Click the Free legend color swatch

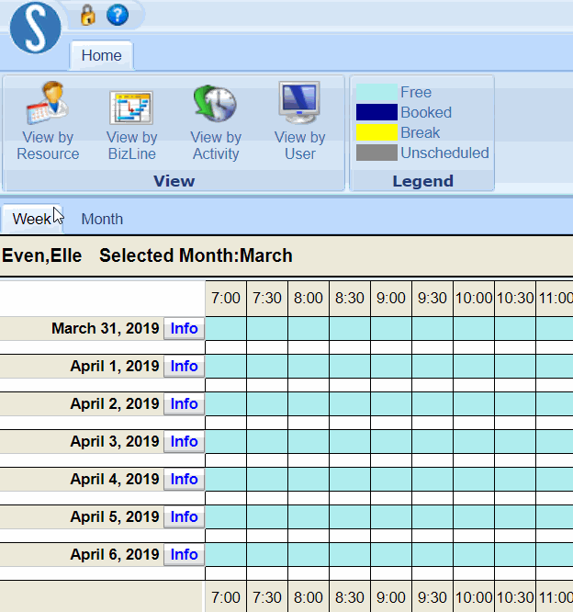376,92
